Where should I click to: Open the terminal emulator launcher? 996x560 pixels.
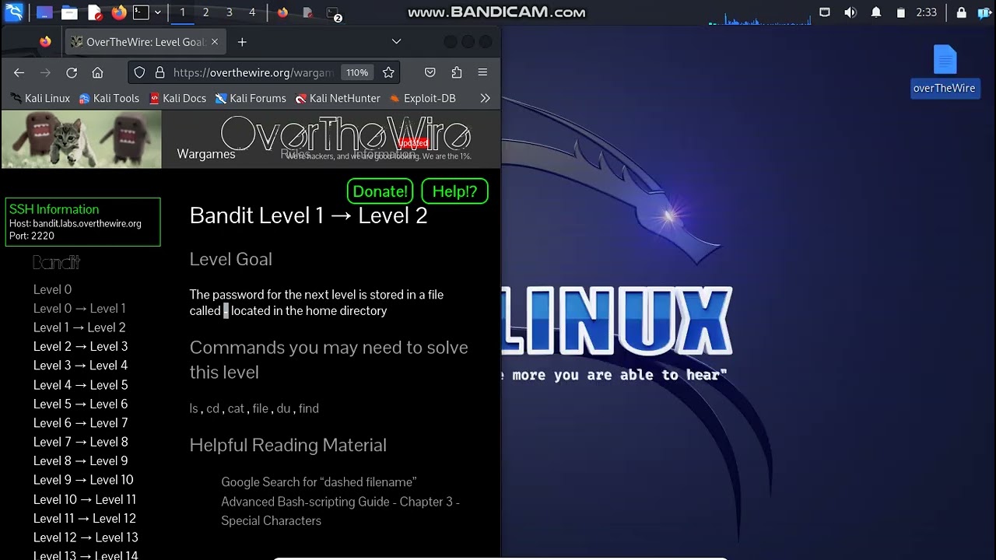coord(141,12)
